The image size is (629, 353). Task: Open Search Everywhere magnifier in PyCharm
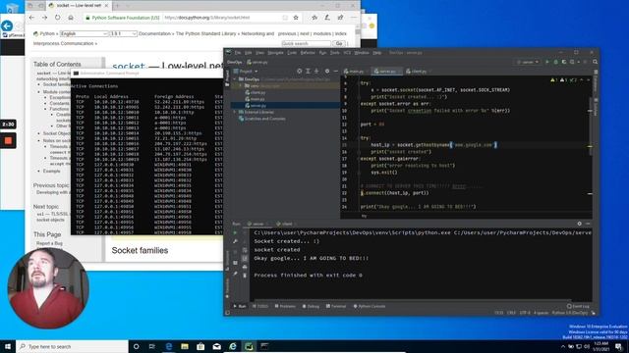click(595, 62)
